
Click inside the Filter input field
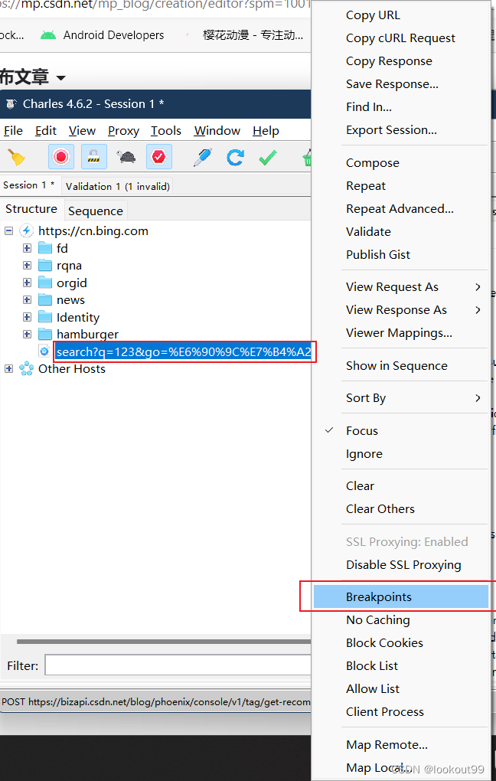tap(178, 665)
